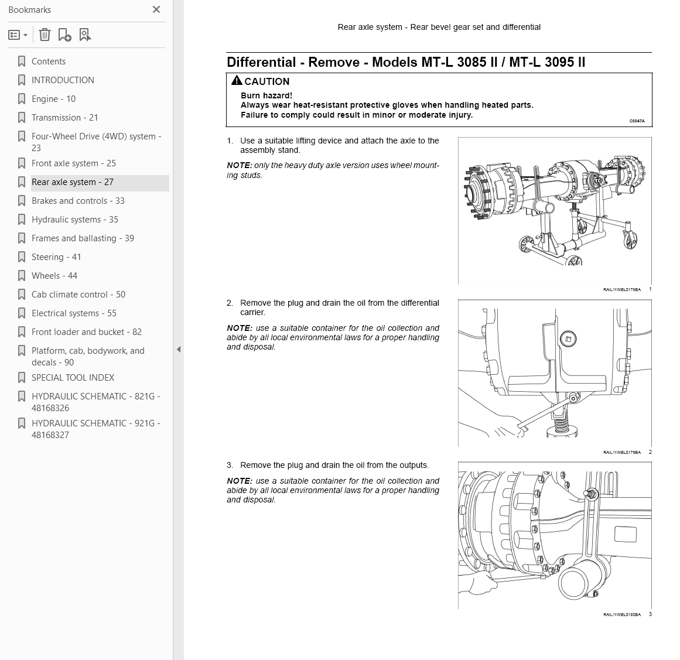Viewport: 680px width, 660px height.
Task: Select Platform, cab, bodywork, and decals - 90
Action: pos(88,357)
